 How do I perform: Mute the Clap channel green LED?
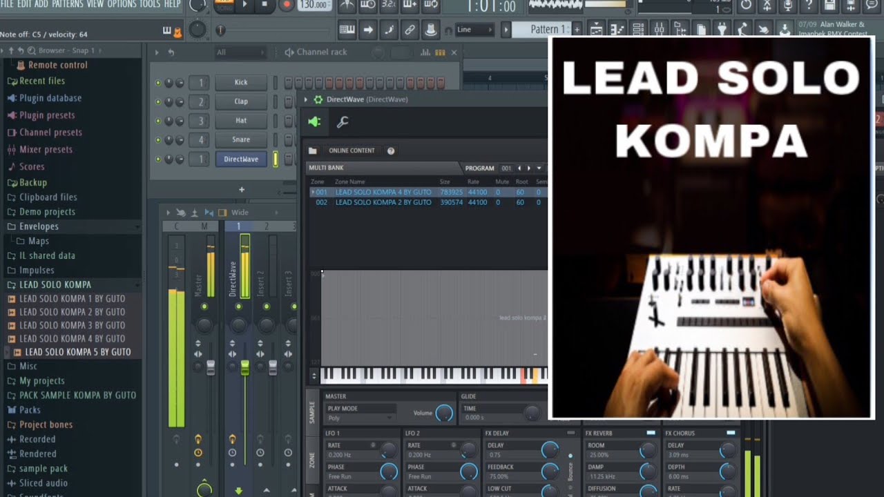[x=158, y=101]
